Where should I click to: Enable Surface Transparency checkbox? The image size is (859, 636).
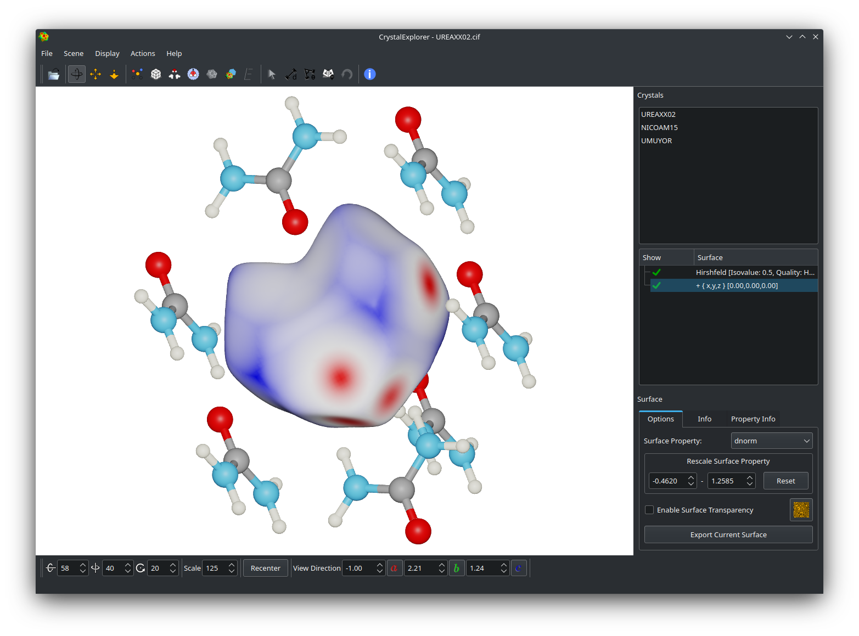(x=649, y=510)
